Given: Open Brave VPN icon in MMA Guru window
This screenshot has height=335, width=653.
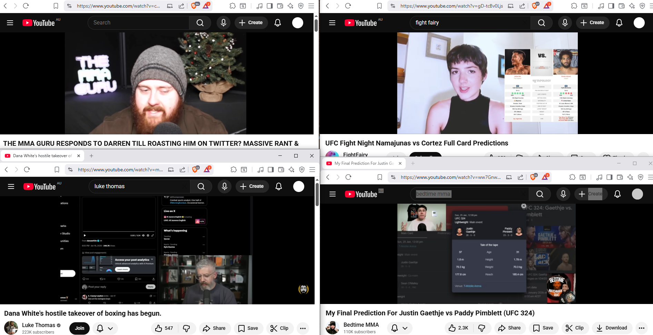Looking at the screenshot, I should pos(301,6).
